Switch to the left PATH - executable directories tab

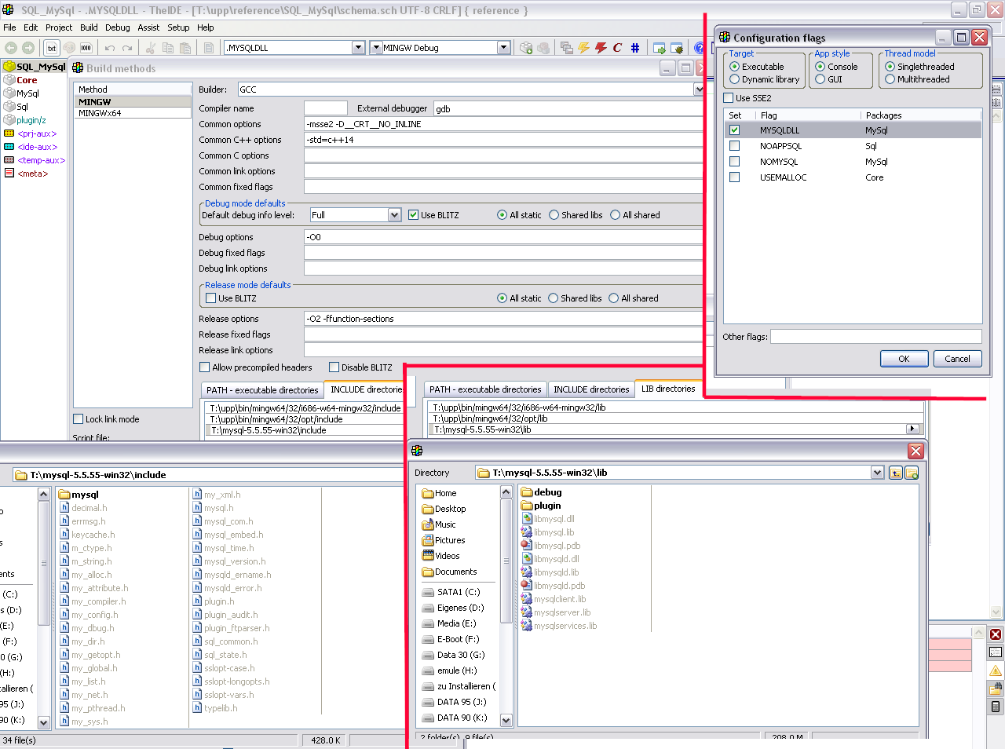coord(262,390)
